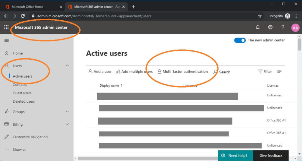Open the AA account avatar
The height and width of the screenshot is (161, 302).
pyautogui.click(x=295, y=27)
